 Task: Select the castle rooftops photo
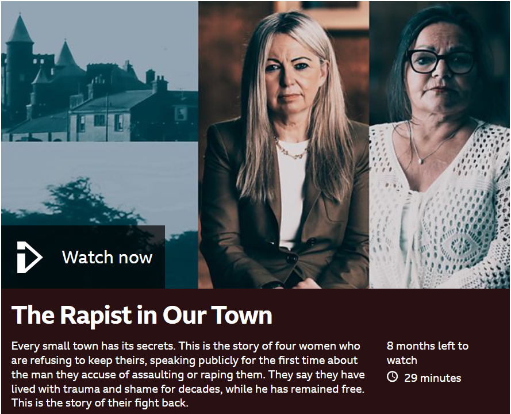pos(99,71)
